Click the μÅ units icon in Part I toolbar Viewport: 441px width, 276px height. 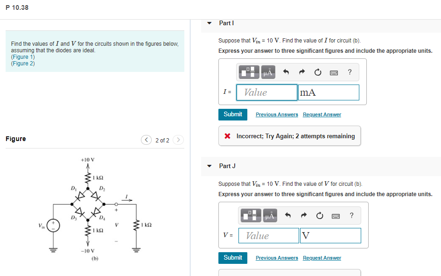[268, 72]
